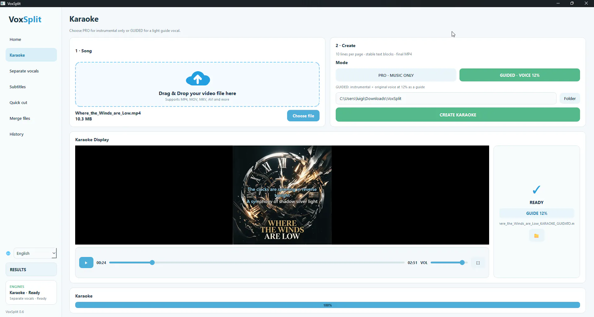Click the globe language icon
The image size is (594, 317).
pos(8,253)
